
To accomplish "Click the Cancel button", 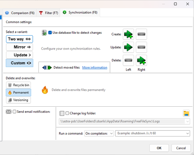I will point(181,148).
